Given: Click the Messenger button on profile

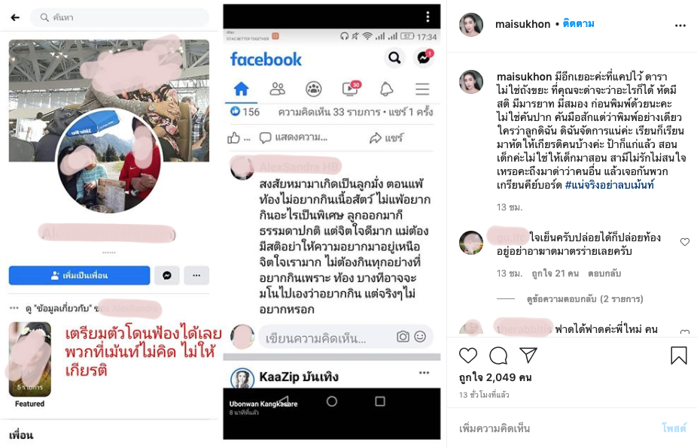Looking at the screenshot, I should pyautogui.click(x=166, y=275).
